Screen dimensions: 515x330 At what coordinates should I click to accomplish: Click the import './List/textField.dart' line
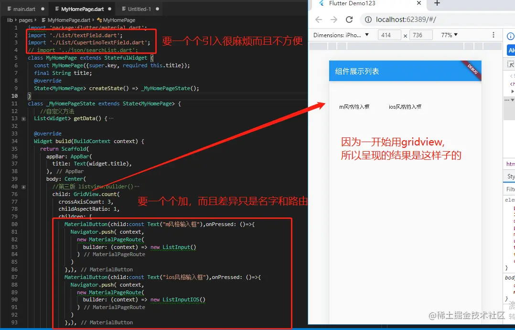pyautogui.click(x=75, y=35)
